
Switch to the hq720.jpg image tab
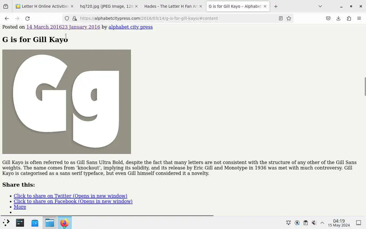[109, 6]
